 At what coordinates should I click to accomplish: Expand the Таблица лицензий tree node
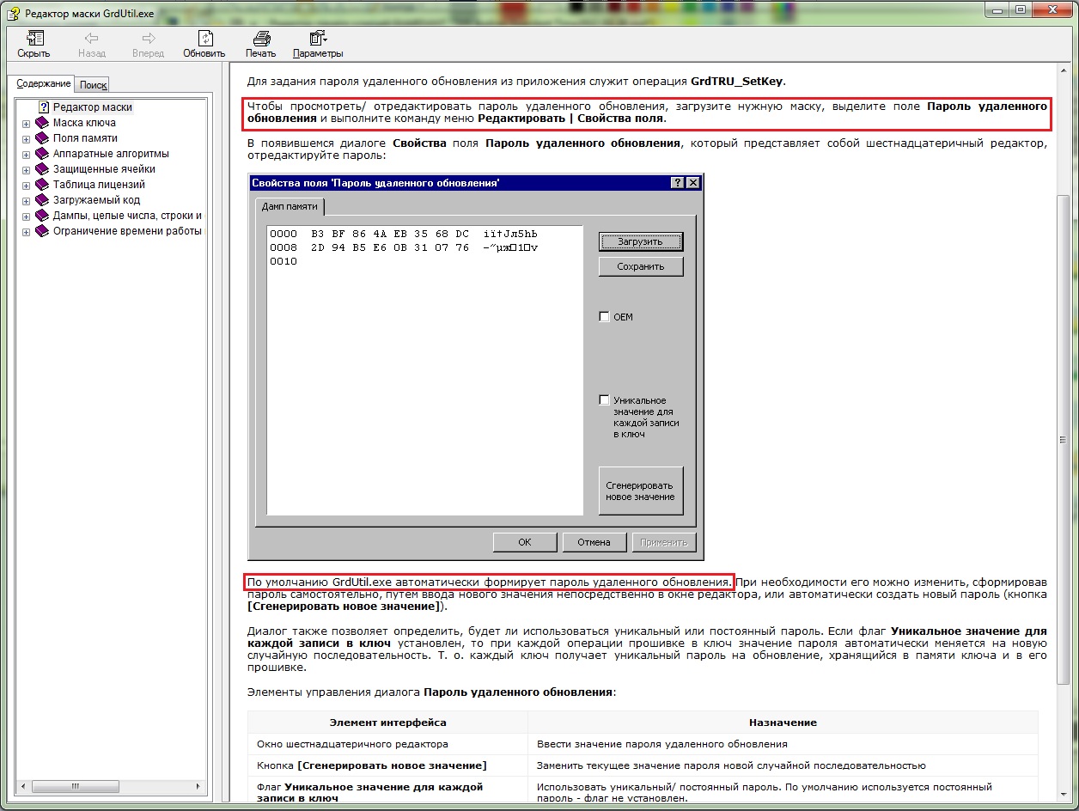(x=26, y=186)
